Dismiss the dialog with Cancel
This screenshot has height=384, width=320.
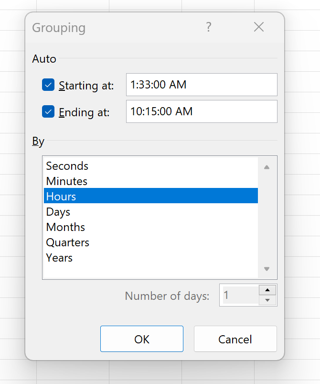235,339
